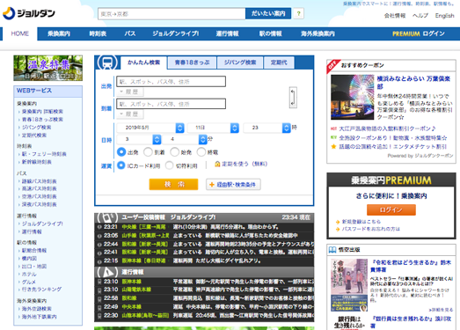
Task: Switch to the ジパング検索 tab
Action: (240, 62)
